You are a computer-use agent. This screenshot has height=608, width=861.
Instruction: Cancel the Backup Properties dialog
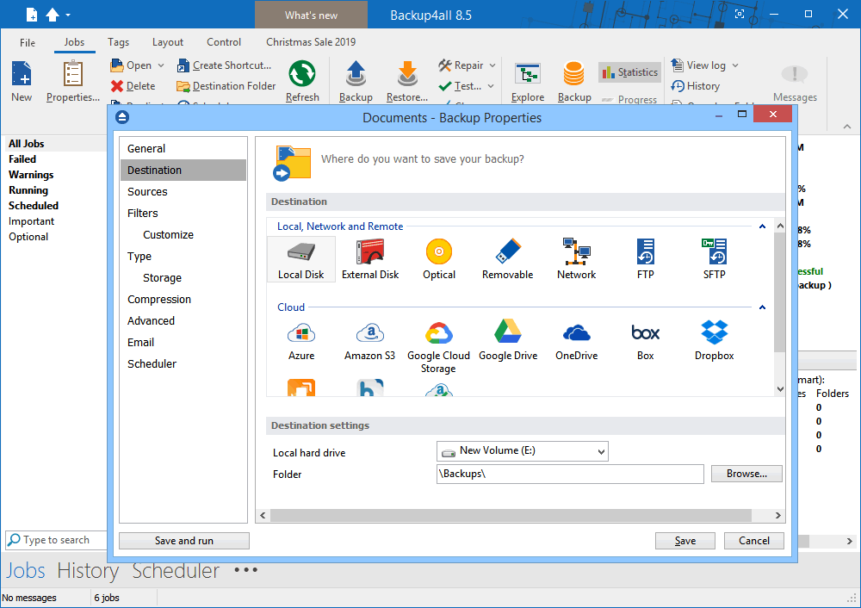click(x=754, y=541)
